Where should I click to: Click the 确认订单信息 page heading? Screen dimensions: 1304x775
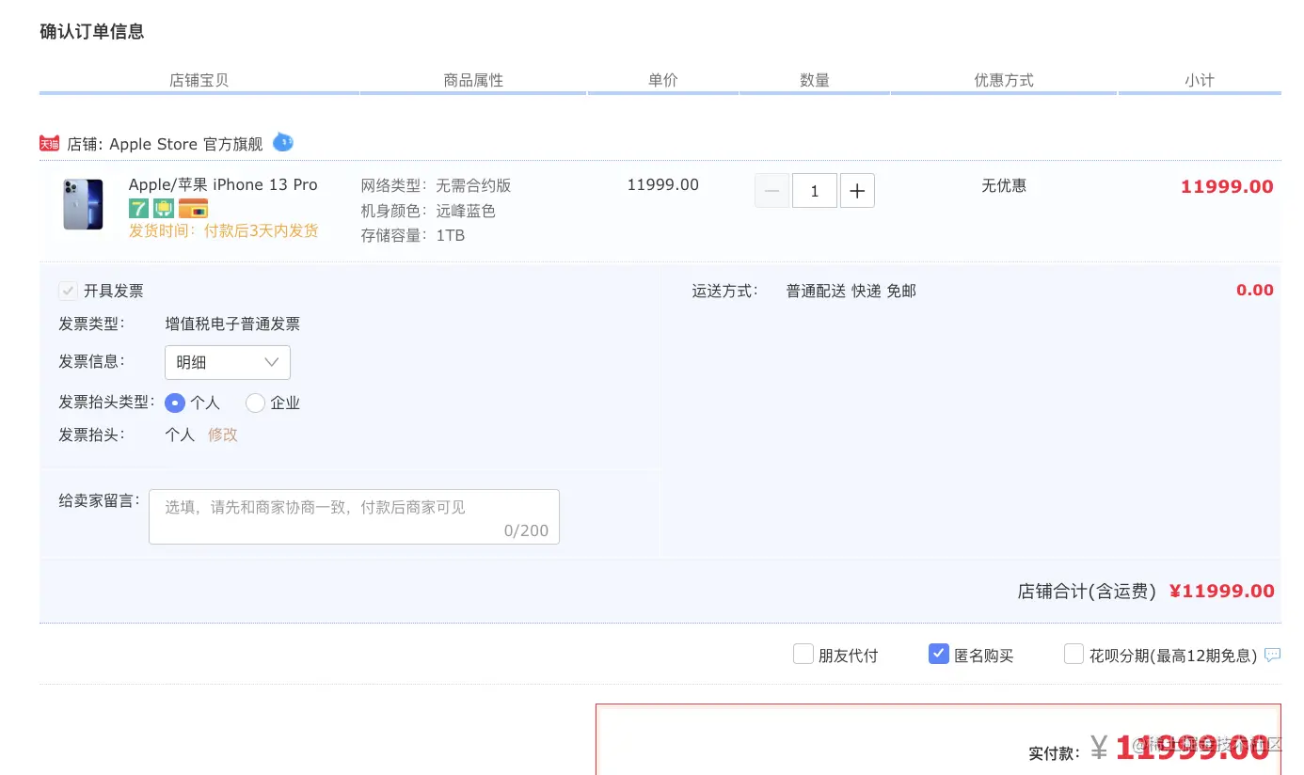coord(92,31)
